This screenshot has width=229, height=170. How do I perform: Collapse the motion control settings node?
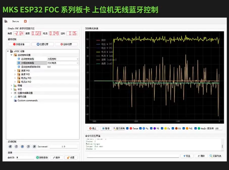pyautogui.click(x=11, y=55)
